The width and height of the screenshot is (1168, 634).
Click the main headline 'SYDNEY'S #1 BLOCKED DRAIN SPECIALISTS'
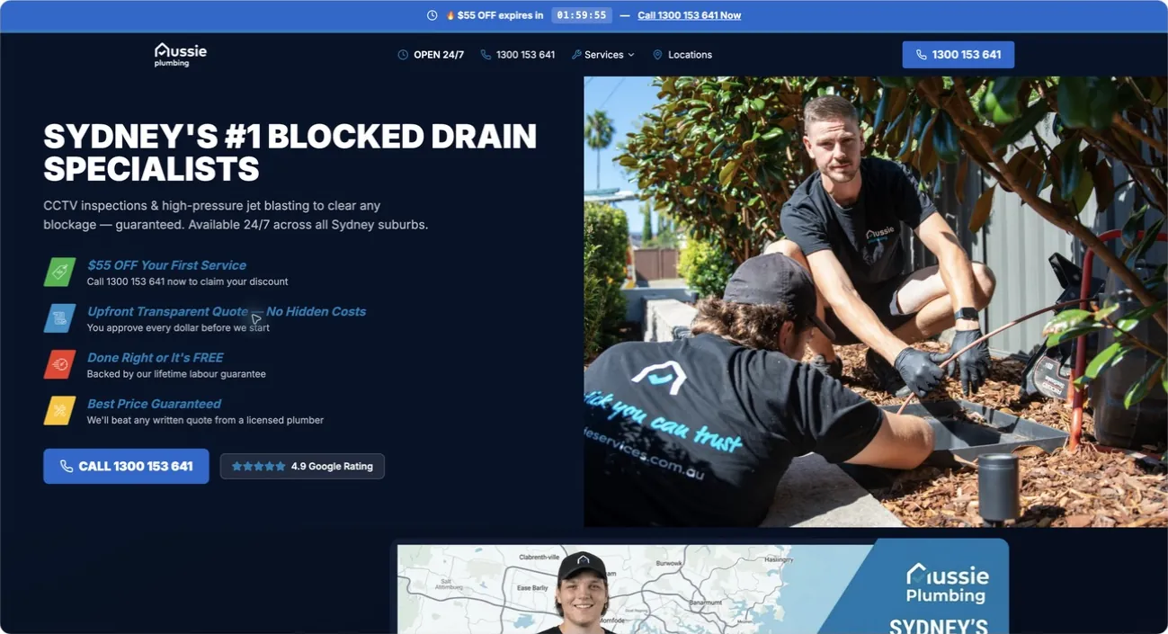tap(290, 153)
